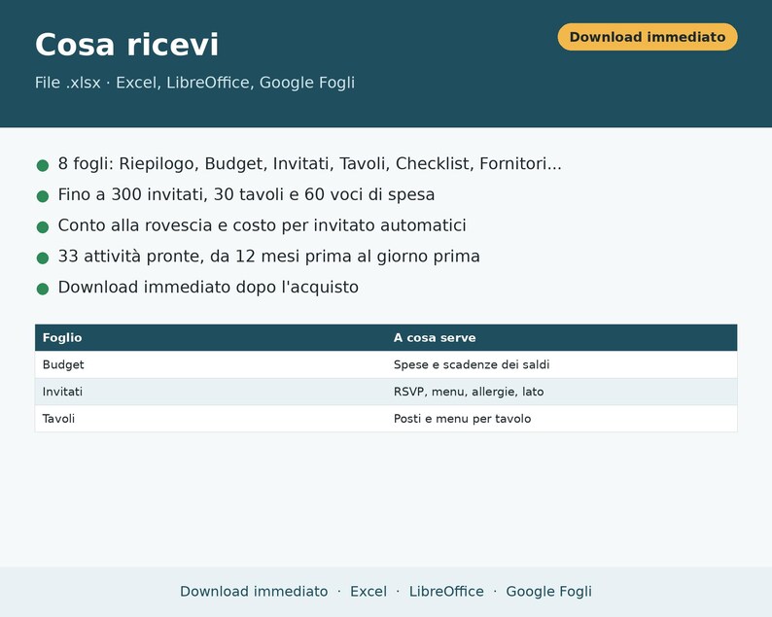Click Spese e scadenze dei saldi cell
772x617 pixels.
(561, 364)
